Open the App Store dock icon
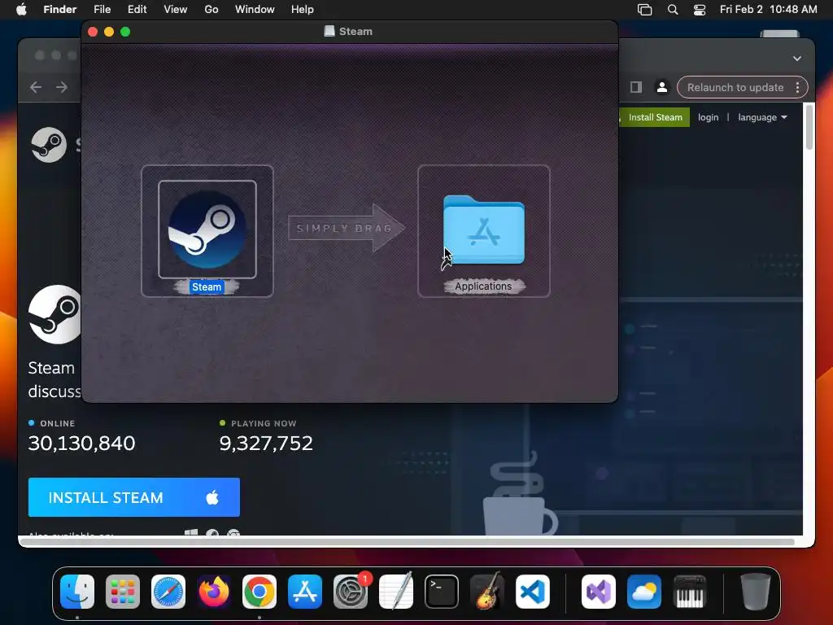The width and height of the screenshot is (833, 625). (305, 592)
